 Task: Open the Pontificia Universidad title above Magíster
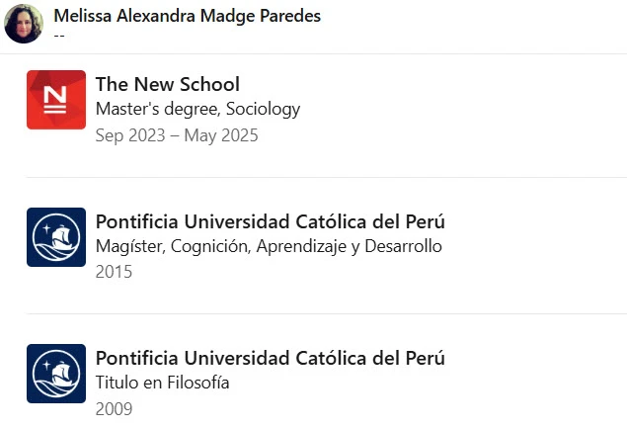(271, 221)
